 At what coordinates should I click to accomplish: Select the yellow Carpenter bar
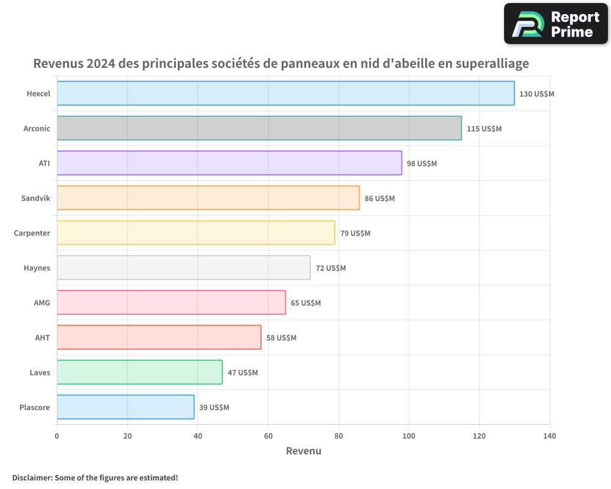pos(196,233)
